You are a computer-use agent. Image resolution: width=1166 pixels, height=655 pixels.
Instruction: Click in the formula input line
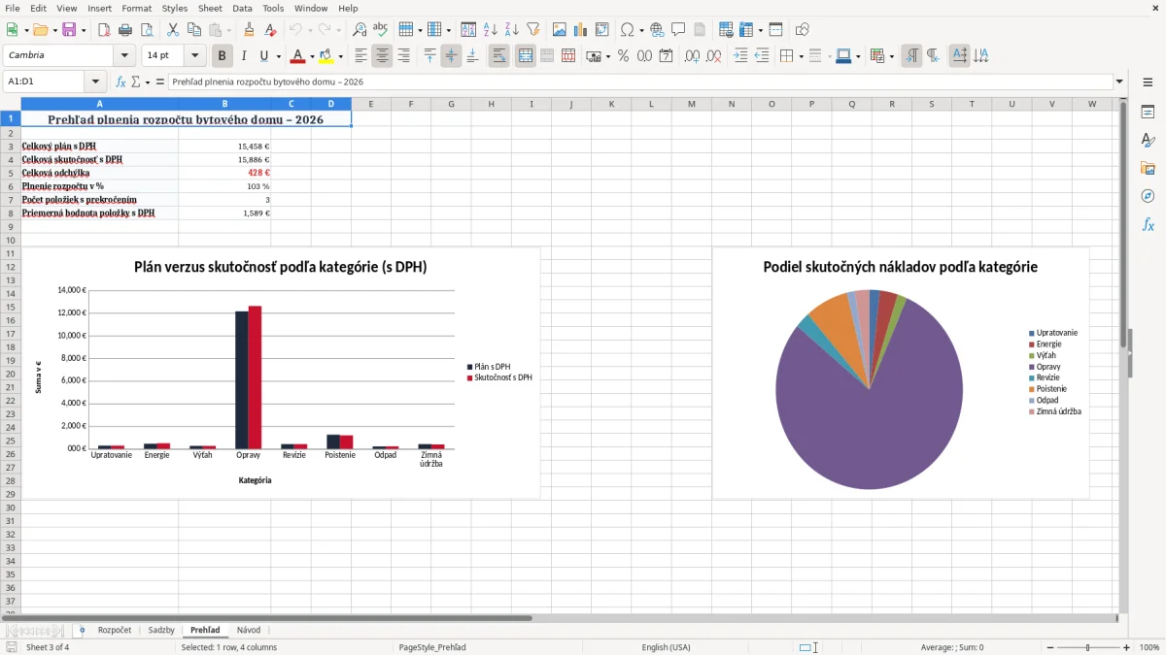pyautogui.click(x=639, y=82)
